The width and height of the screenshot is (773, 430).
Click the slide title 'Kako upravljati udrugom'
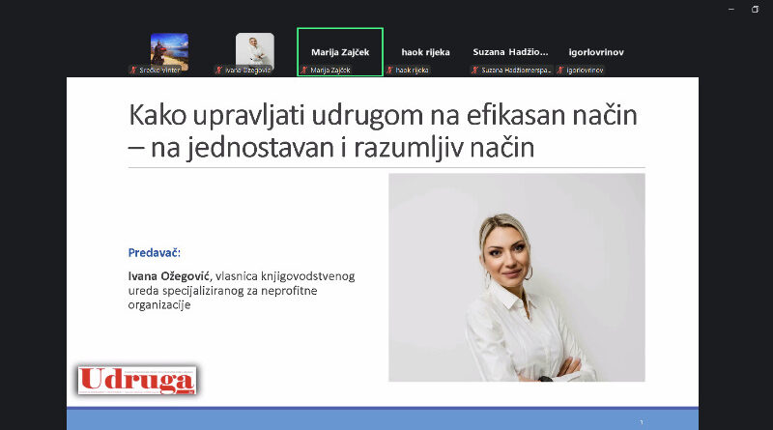click(384, 118)
